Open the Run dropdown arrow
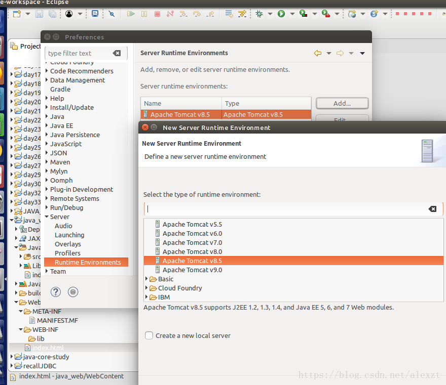This screenshot has height=385, width=446. pyautogui.click(x=292, y=14)
